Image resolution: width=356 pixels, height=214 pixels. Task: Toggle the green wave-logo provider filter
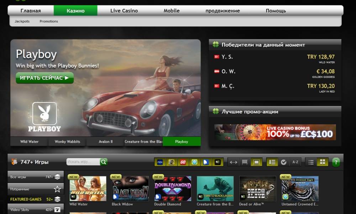click(194, 162)
